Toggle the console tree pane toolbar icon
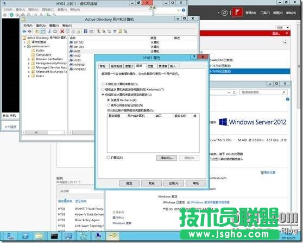 42,32
